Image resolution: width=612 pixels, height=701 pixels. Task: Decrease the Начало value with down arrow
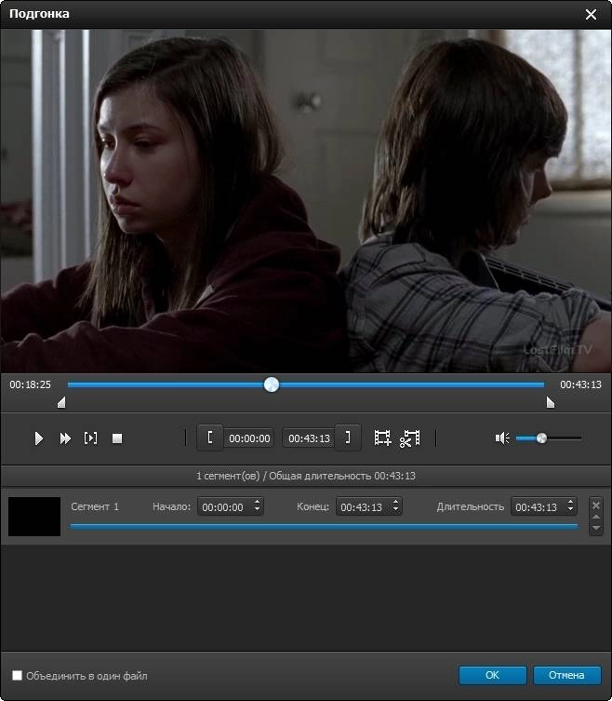pyautogui.click(x=258, y=510)
